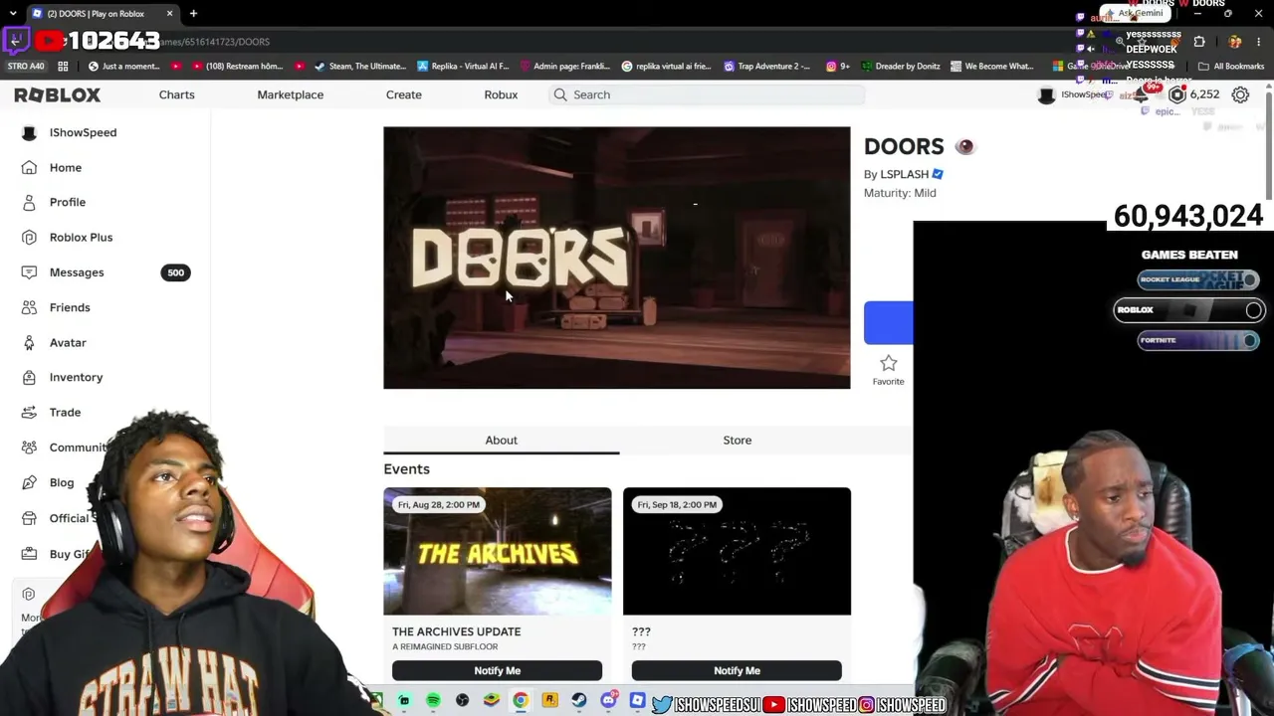
Task: Open the Create menu
Action: pyautogui.click(x=403, y=94)
